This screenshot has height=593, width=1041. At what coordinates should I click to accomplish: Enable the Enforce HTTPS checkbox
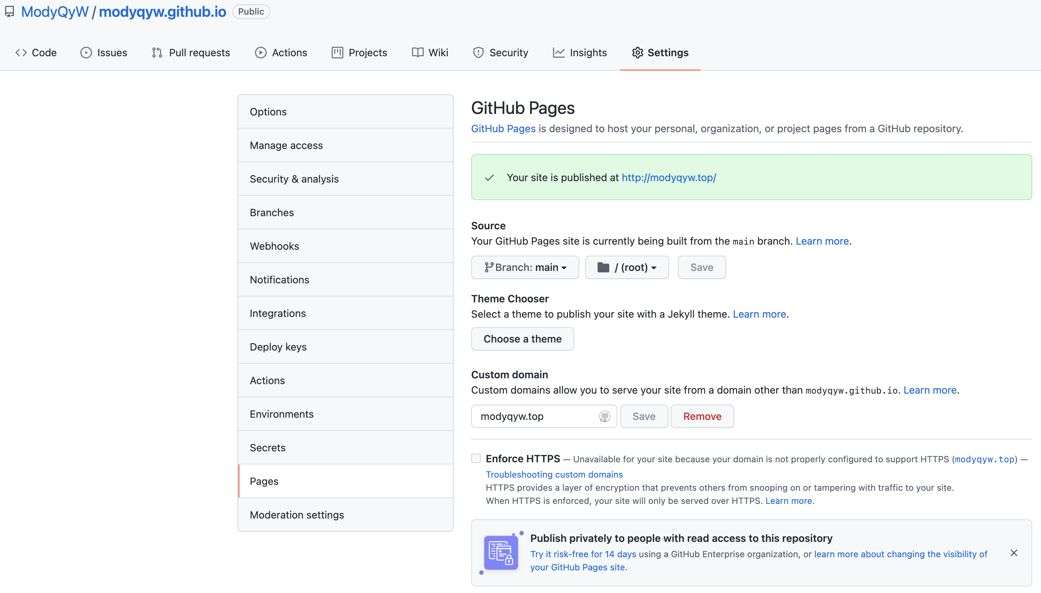coord(476,459)
